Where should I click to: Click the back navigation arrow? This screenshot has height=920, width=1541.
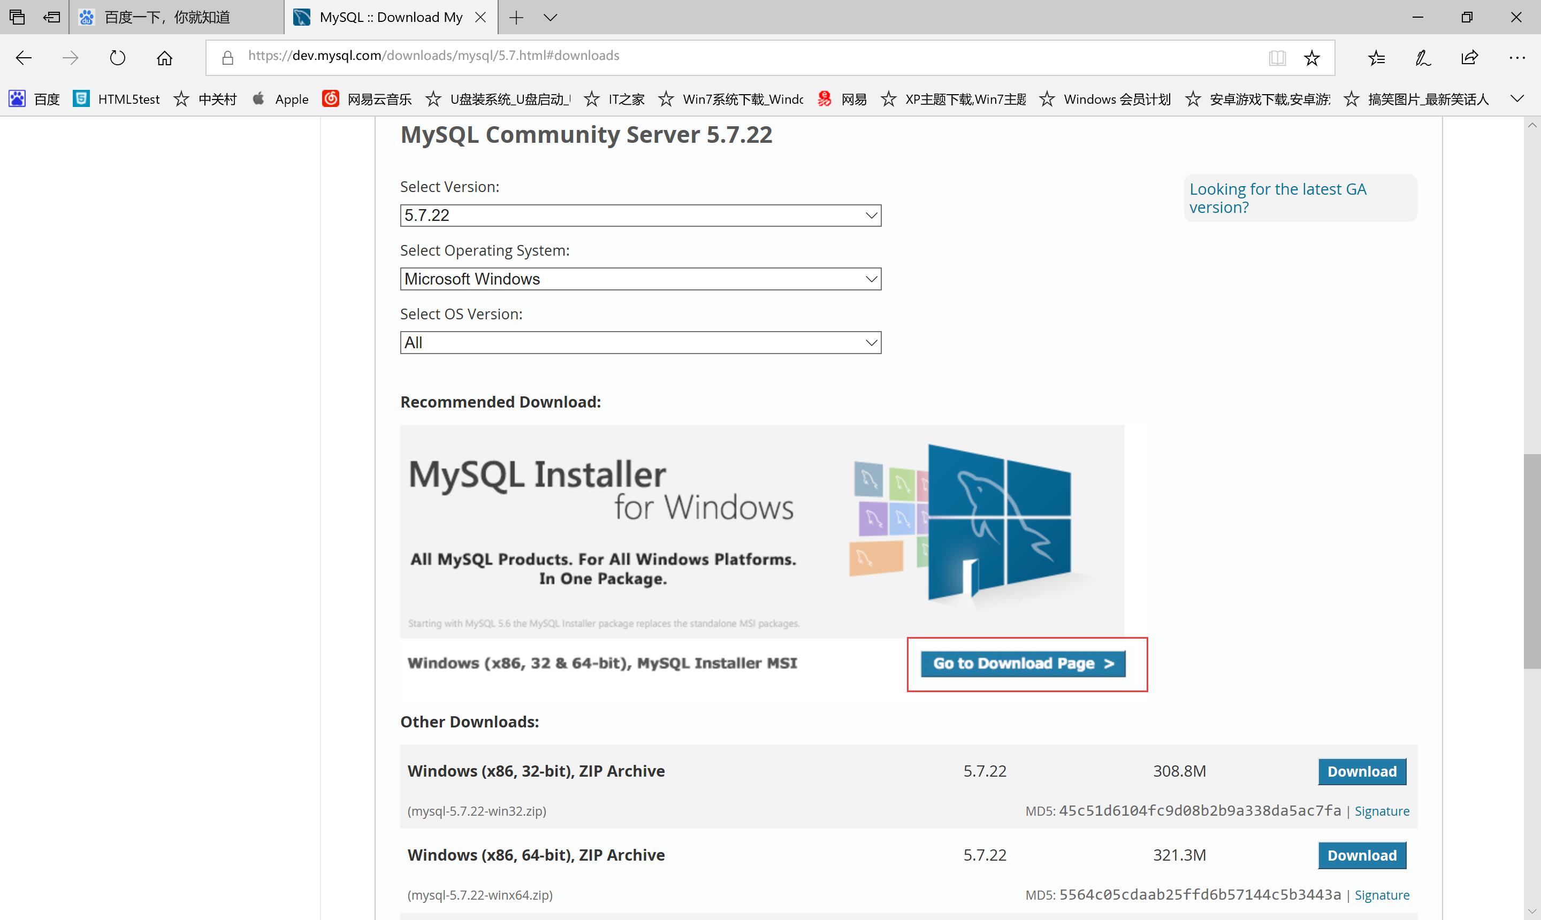(x=24, y=58)
